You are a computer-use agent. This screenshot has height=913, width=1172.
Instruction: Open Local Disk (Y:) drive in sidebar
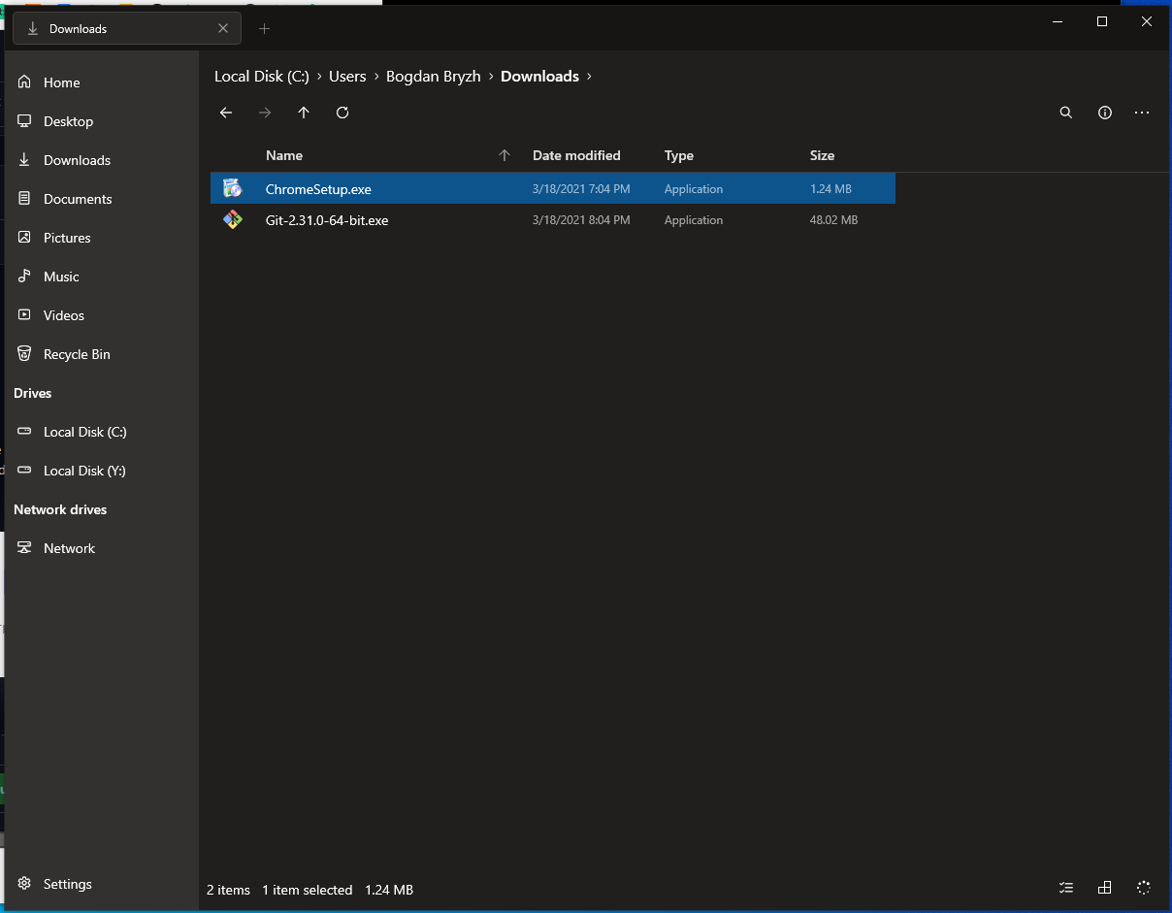(x=102, y=471)
